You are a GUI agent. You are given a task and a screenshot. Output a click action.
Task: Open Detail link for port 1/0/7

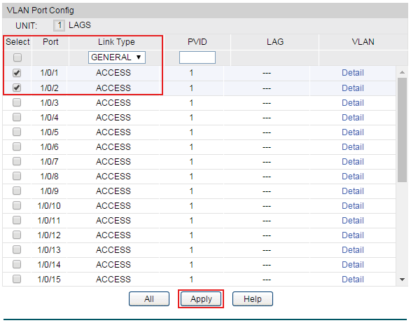tap(353, 162)
